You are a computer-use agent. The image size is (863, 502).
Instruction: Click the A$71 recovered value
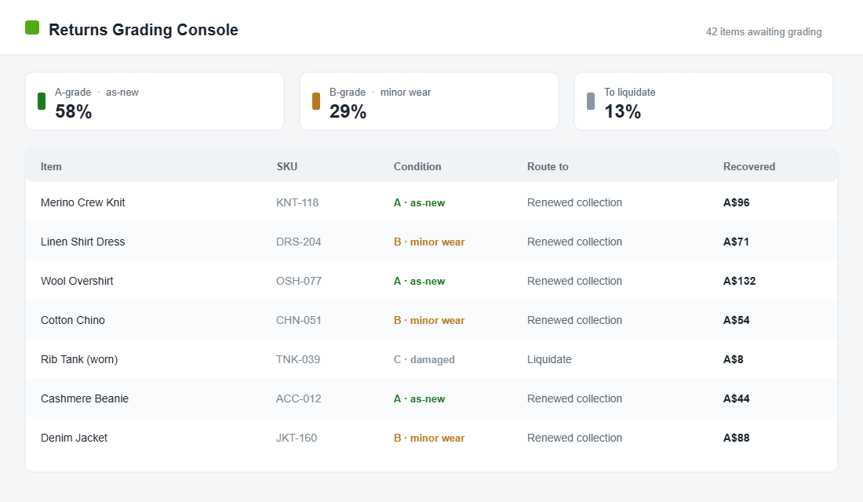tap(736, 242)
